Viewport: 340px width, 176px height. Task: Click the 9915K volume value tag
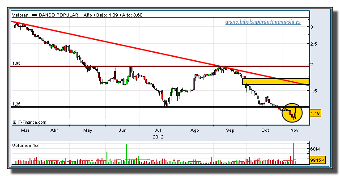click(x=318, y=160)
